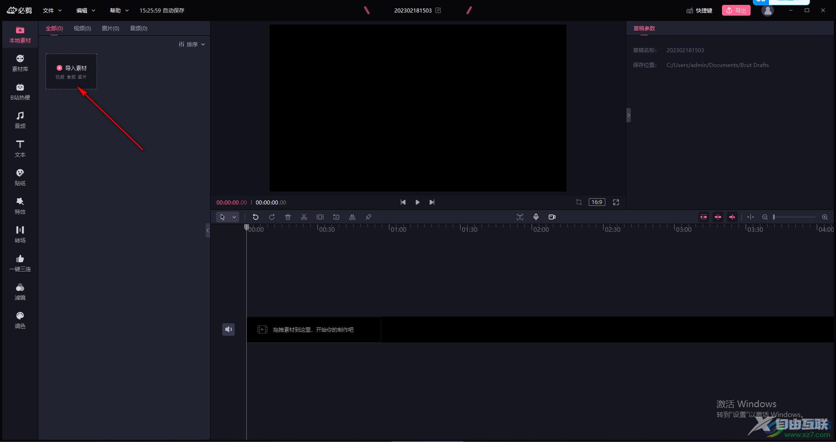Open the 调色 color grading panel
Image resolution: width=836 pixels, height=442 pixels.
[x=20, y=320]
